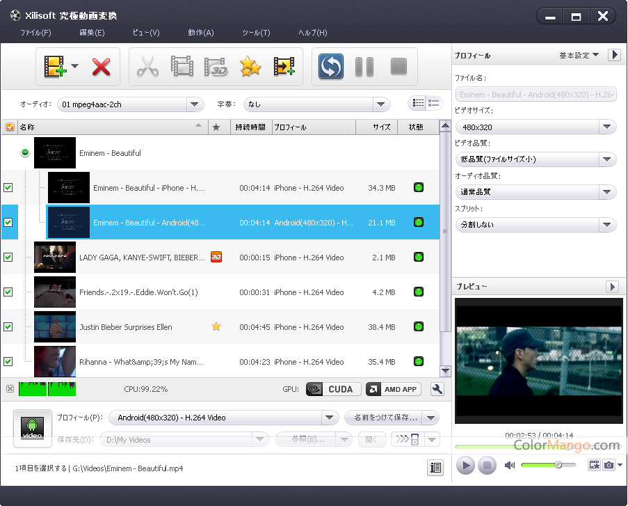
Task: Open the Help menu
Action: click(x=313, y=33)
